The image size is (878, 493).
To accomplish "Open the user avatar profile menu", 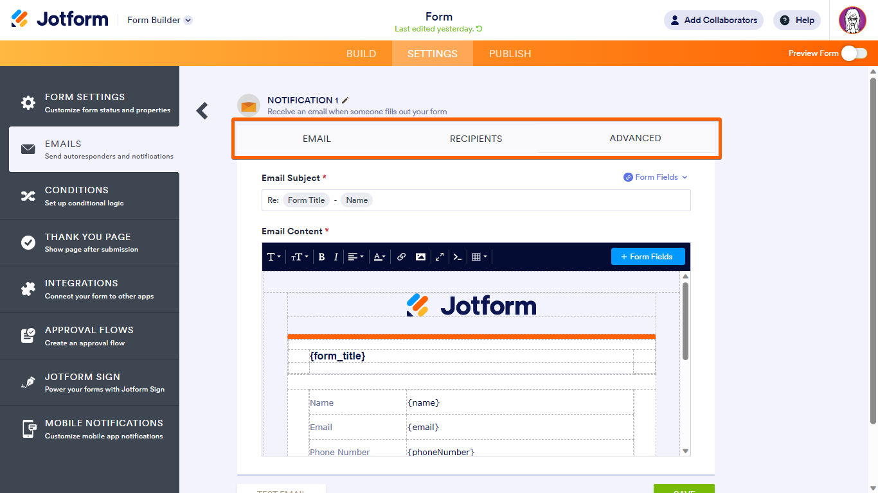I will 852,21.
